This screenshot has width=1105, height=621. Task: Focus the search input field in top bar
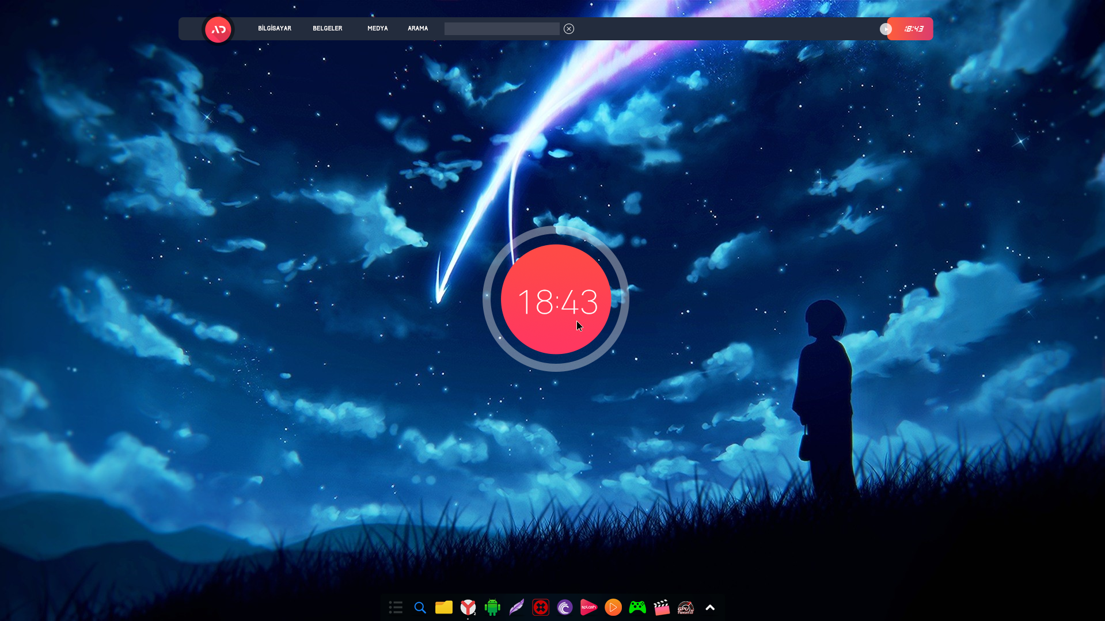[502, 29]
